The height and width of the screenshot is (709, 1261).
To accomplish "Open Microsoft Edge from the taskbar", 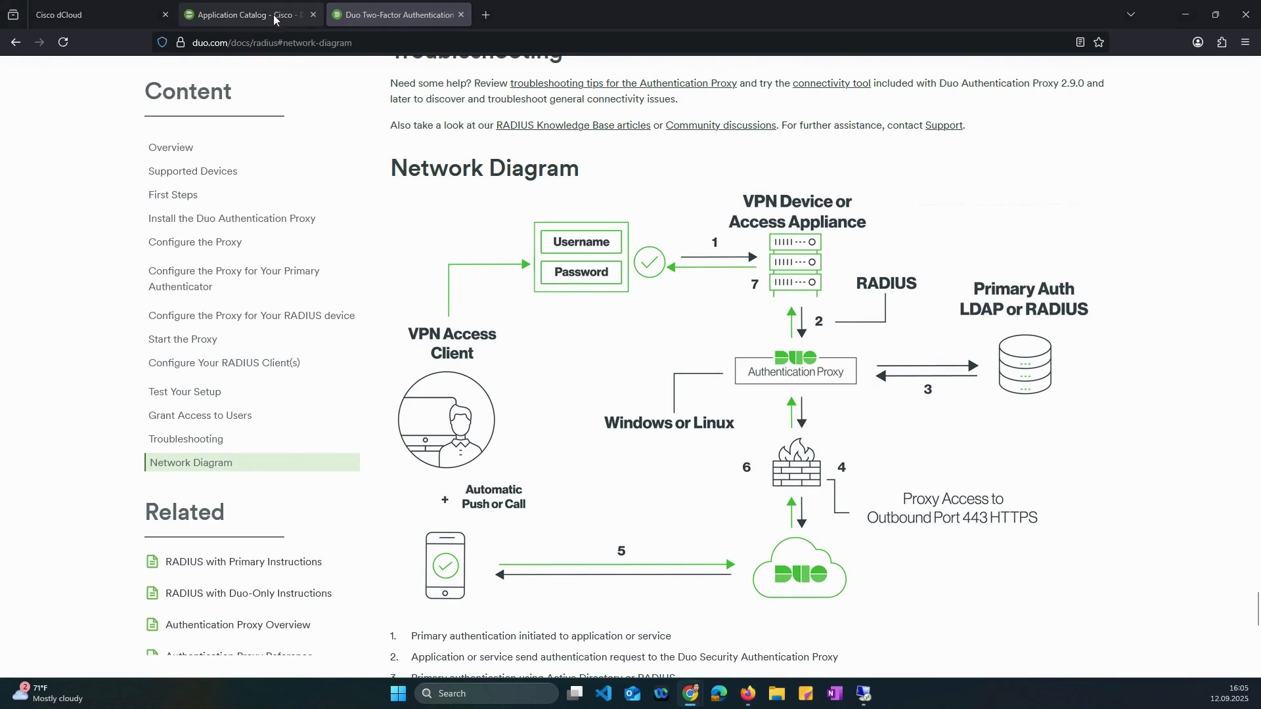I will click(x=719, y=693).
